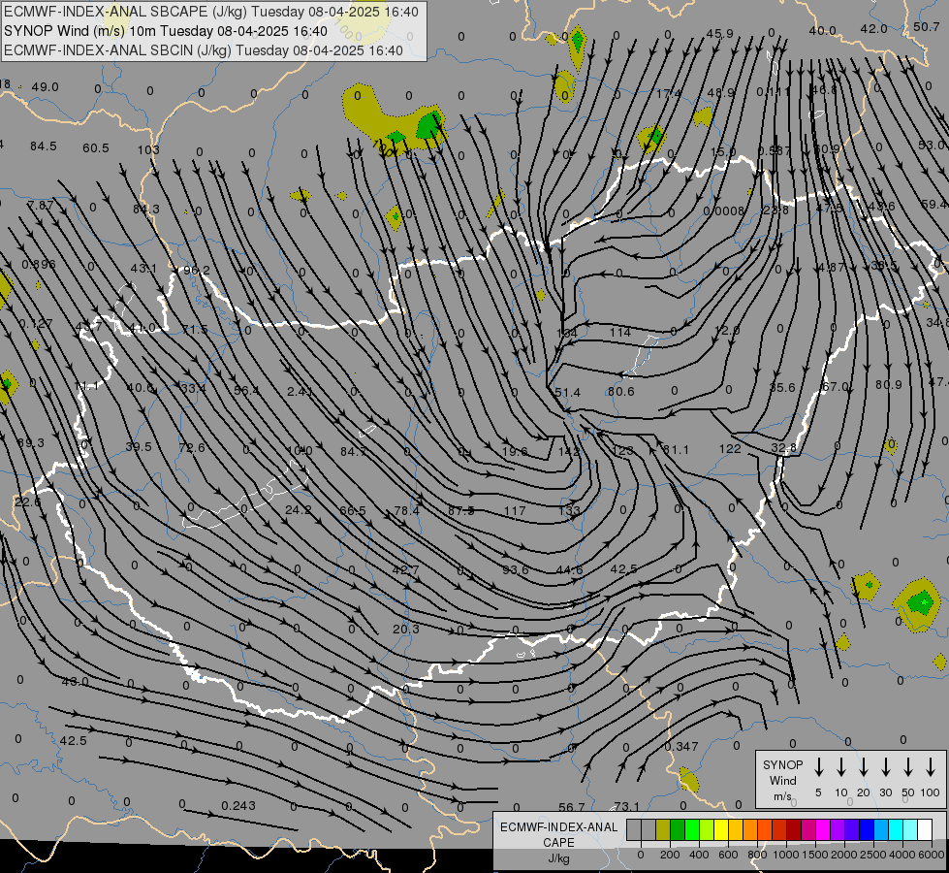Pick the dark red CAPE legend swatch

794,829
